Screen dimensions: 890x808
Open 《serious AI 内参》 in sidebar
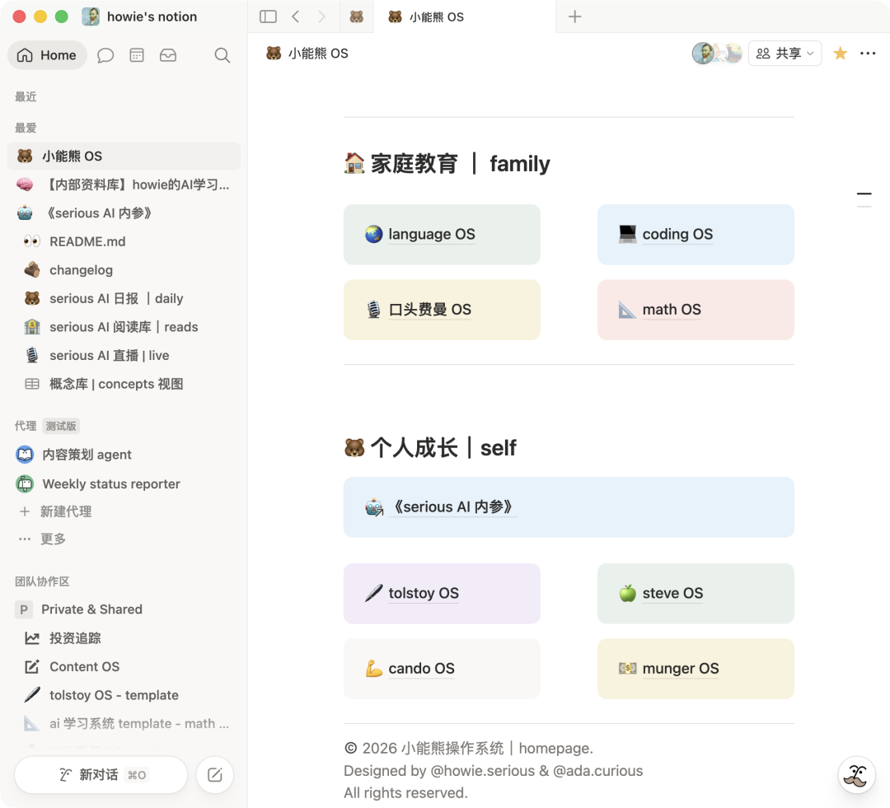pos(124,213)
